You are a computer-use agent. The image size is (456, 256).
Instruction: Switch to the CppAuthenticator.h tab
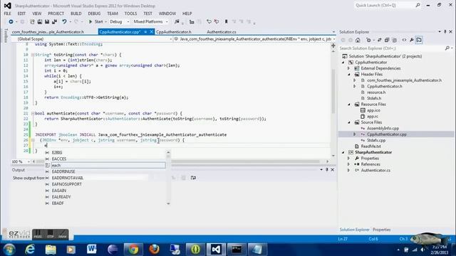pyautogui.click(x=174, y=32)
